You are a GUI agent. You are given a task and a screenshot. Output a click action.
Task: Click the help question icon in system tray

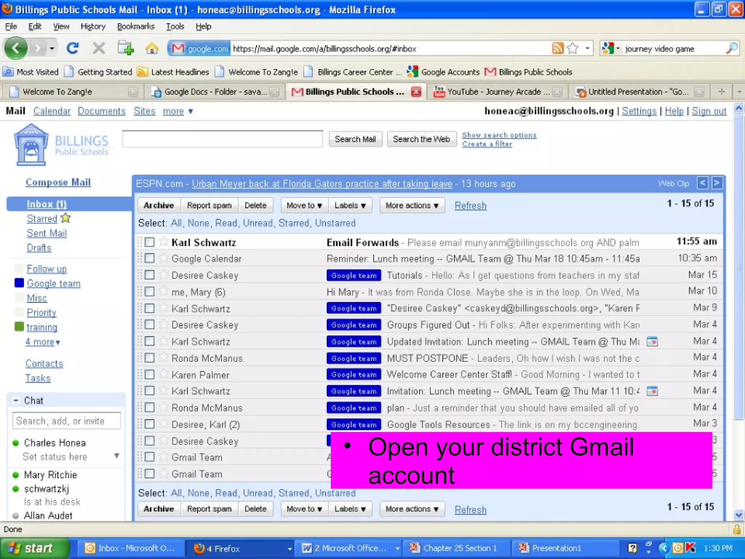coord(633,548)
